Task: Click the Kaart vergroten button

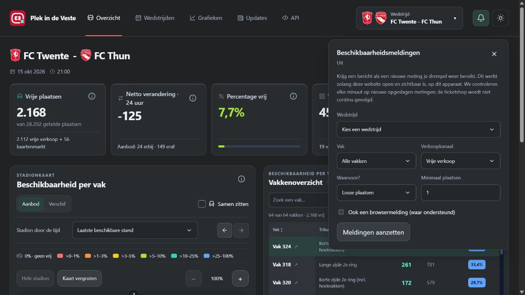Action: pos(80,278)
